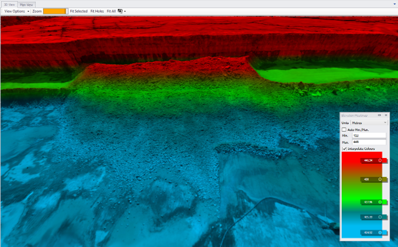Click Fit Holes in the toolbar
This screenshot has height=247, width=398.
coord(97,11)
